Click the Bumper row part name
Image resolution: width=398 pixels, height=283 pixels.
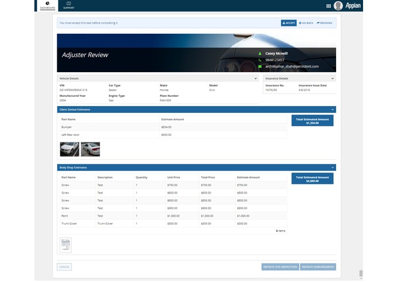(66, 127)
